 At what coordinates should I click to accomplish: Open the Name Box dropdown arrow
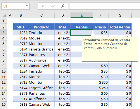click(x=27, y=6)
